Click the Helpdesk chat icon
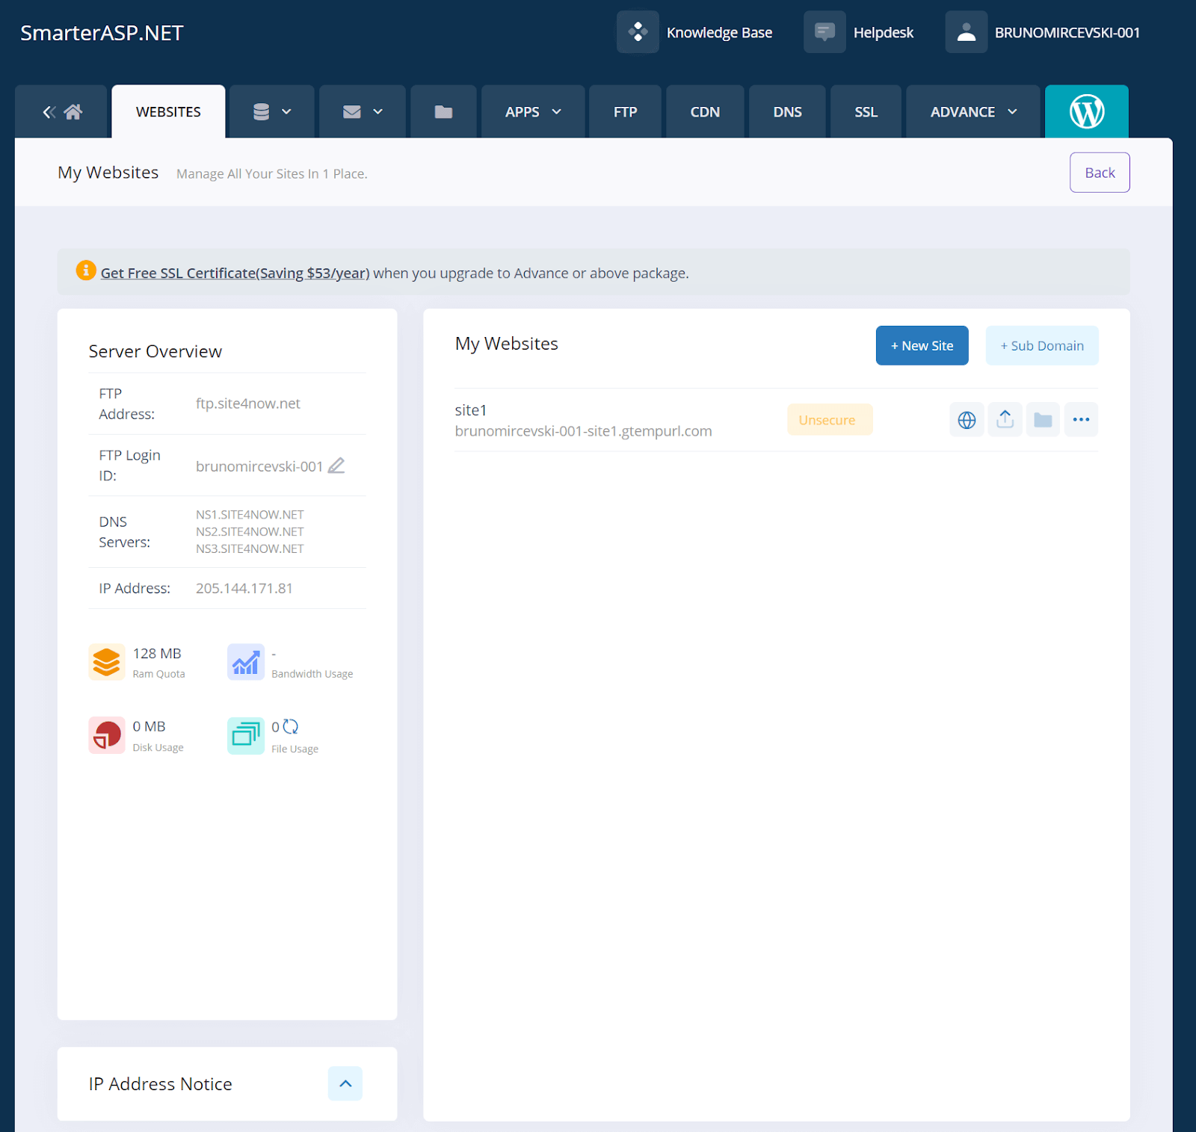1196x1132 pixels. pyautogui.click(x=824, y=32)
